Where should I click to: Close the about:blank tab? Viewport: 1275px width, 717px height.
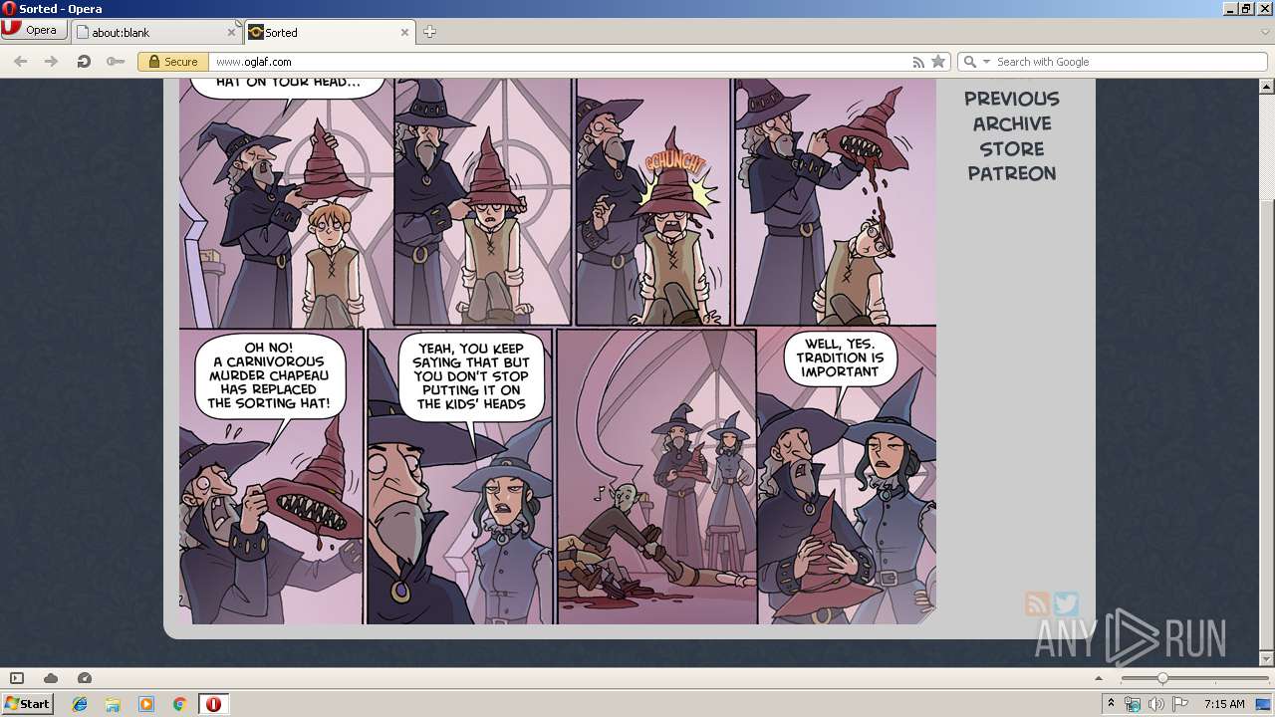pos(231,32)
